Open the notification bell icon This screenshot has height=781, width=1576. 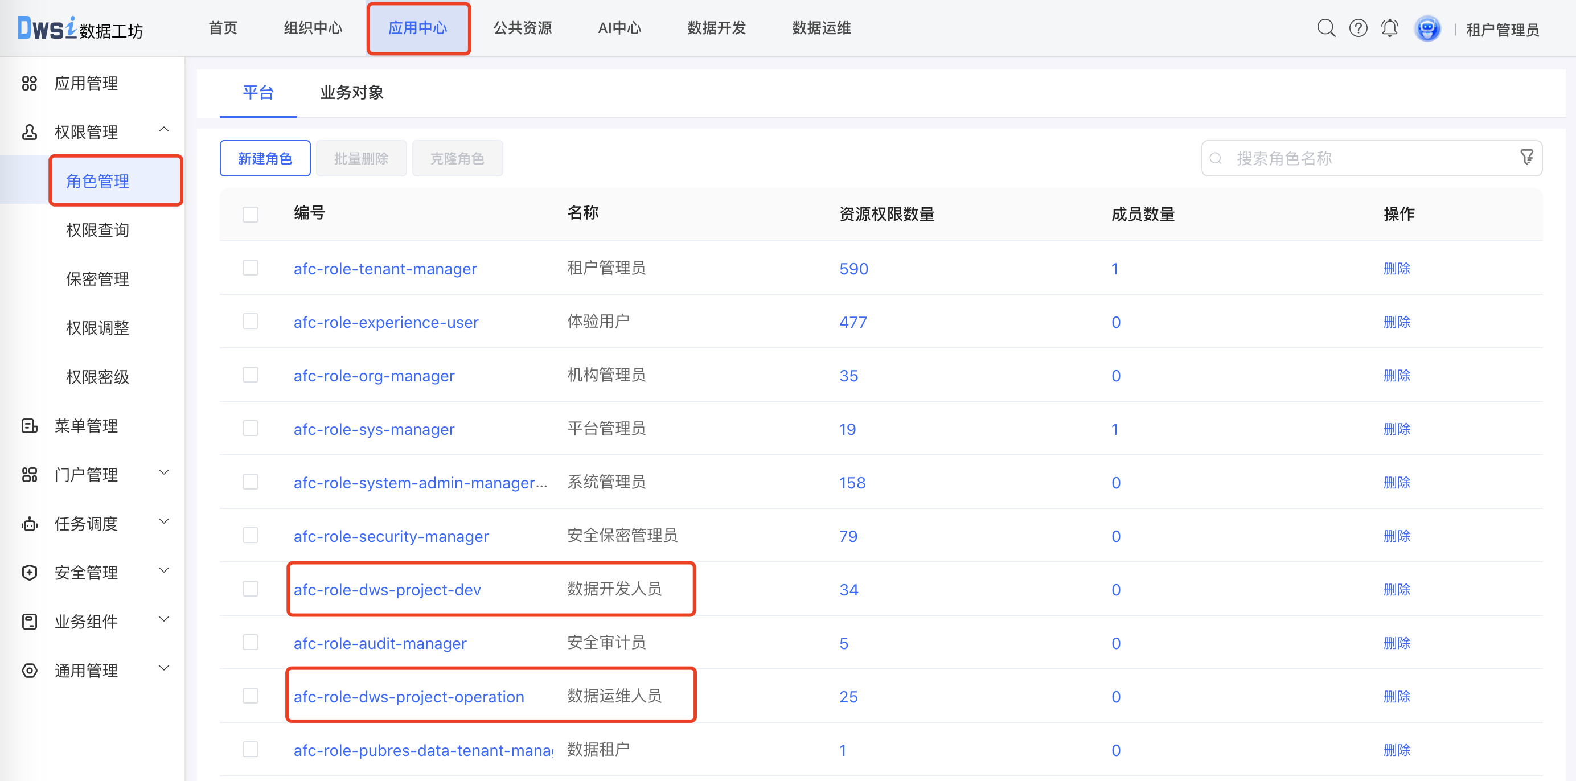point(1389,28)
